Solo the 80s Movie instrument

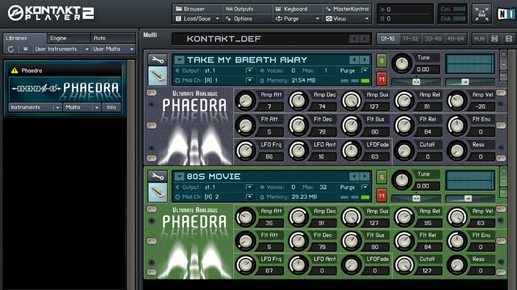coord(382,177)
